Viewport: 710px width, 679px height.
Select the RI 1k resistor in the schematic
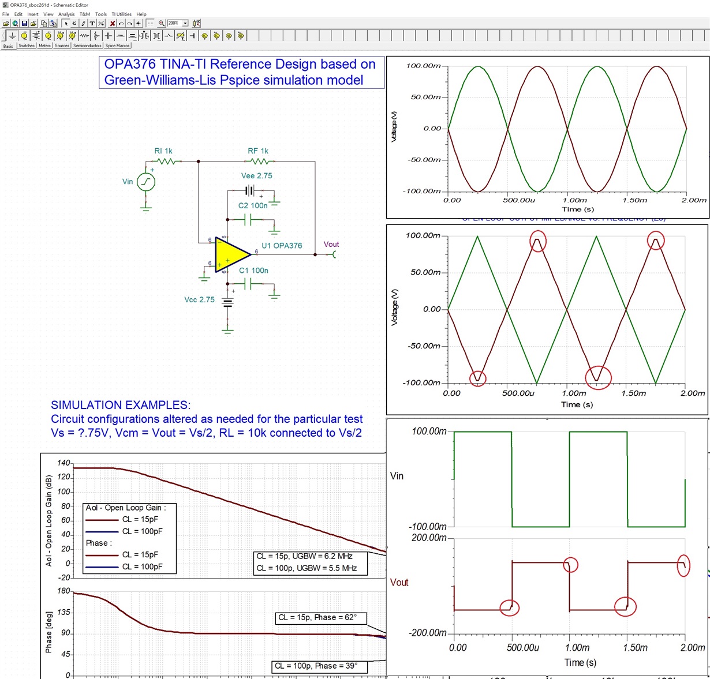(x=166, y=162)
